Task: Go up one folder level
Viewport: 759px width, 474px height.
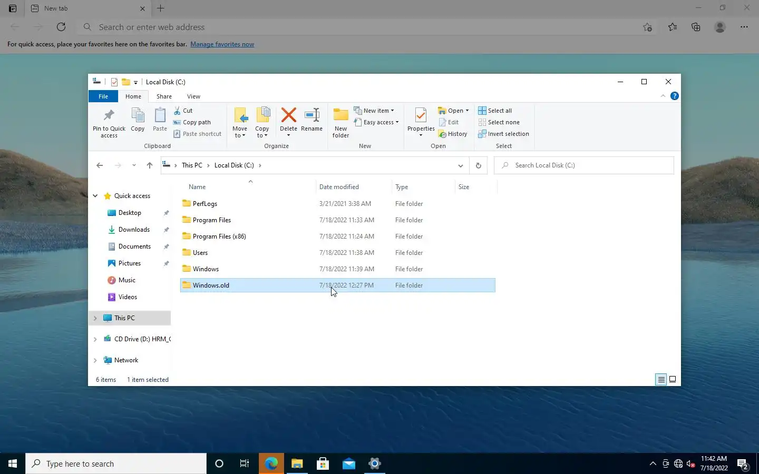Action: coord(150,165)
